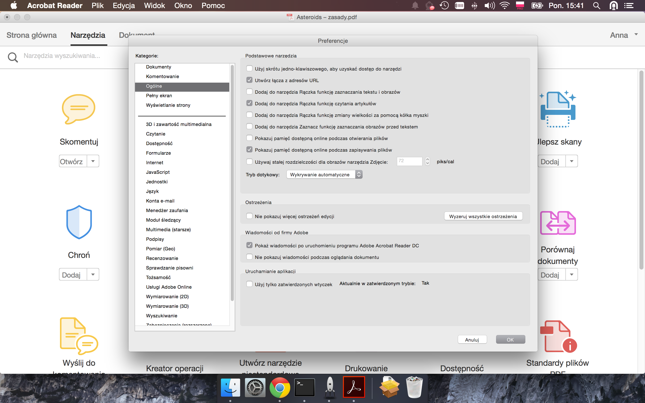
Task: Click the Ulepsz skany scanner icon
Action: click(x=558, y=109)
